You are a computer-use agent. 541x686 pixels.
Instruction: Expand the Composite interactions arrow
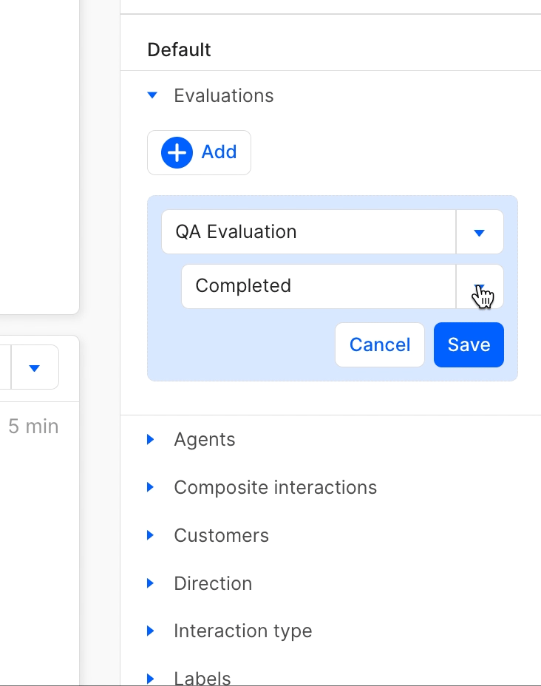151,487
